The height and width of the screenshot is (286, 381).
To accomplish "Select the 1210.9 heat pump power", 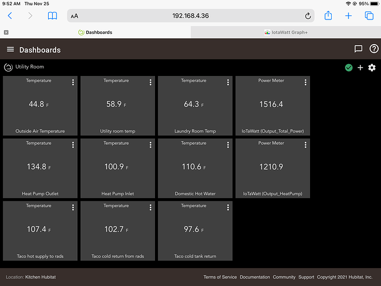I will pos(271,166).
